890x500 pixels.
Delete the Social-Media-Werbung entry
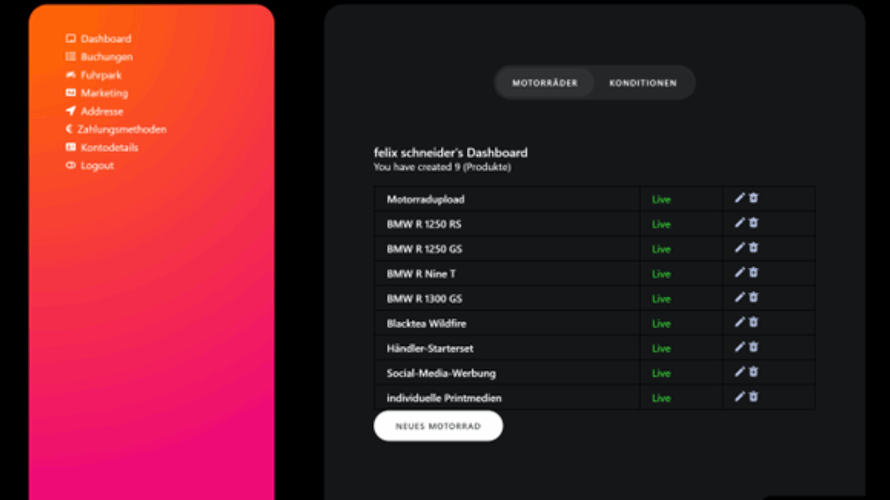click(753, 372)
